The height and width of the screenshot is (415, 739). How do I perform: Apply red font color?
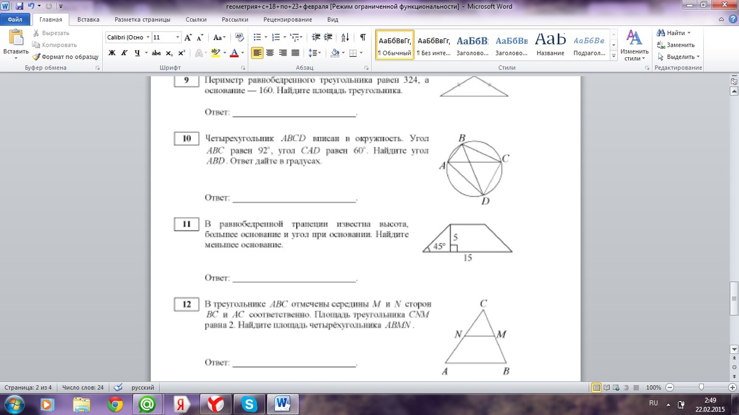pyautogui.click(x=233, y=53)
